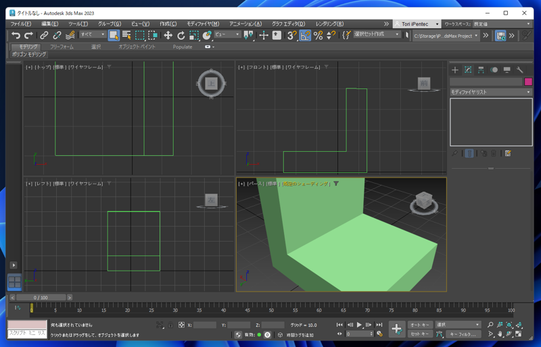541x347 pixels.
Task: Switch to フリーフォーム ribbon tab
Action: (x=62, y=47)
